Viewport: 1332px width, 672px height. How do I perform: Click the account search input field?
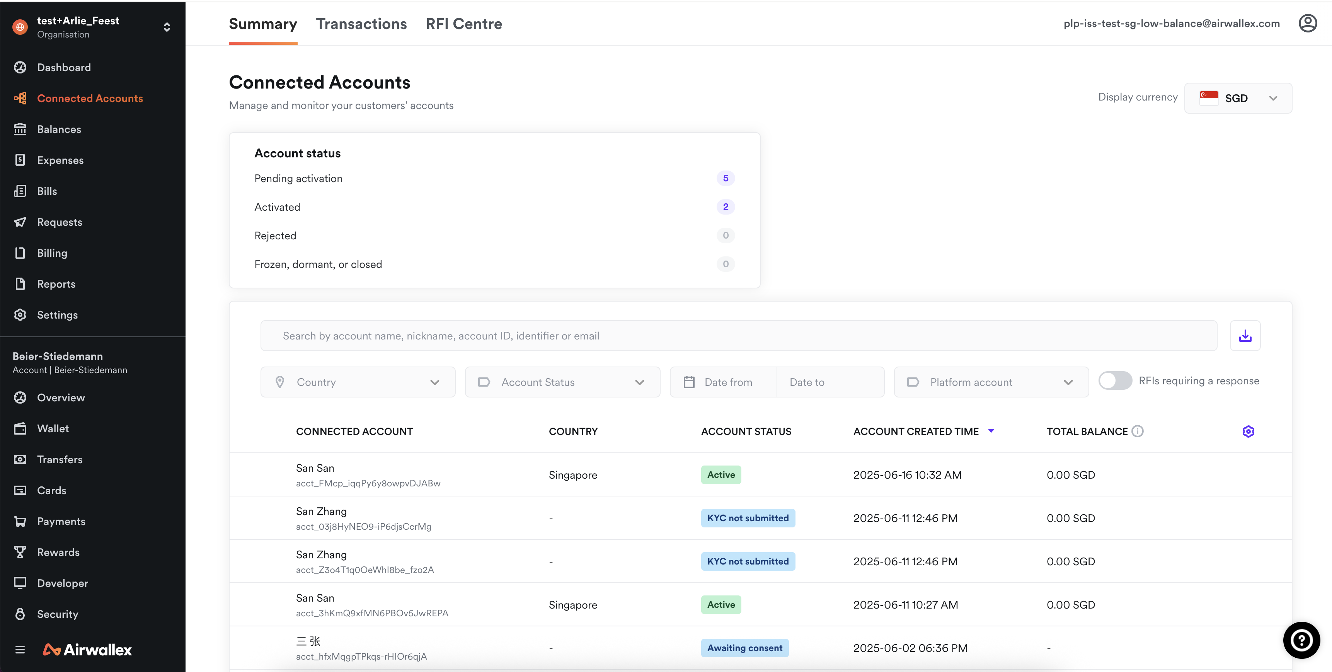[x=738, y=336]
